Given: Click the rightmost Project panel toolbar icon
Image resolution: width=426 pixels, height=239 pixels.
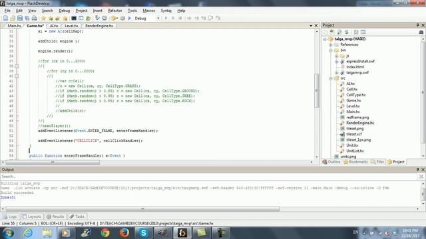Looking at the screenshot, I should click(421, 32).
